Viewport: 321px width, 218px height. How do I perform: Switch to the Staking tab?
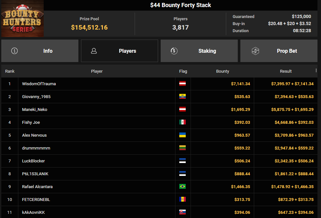(199, 51)
